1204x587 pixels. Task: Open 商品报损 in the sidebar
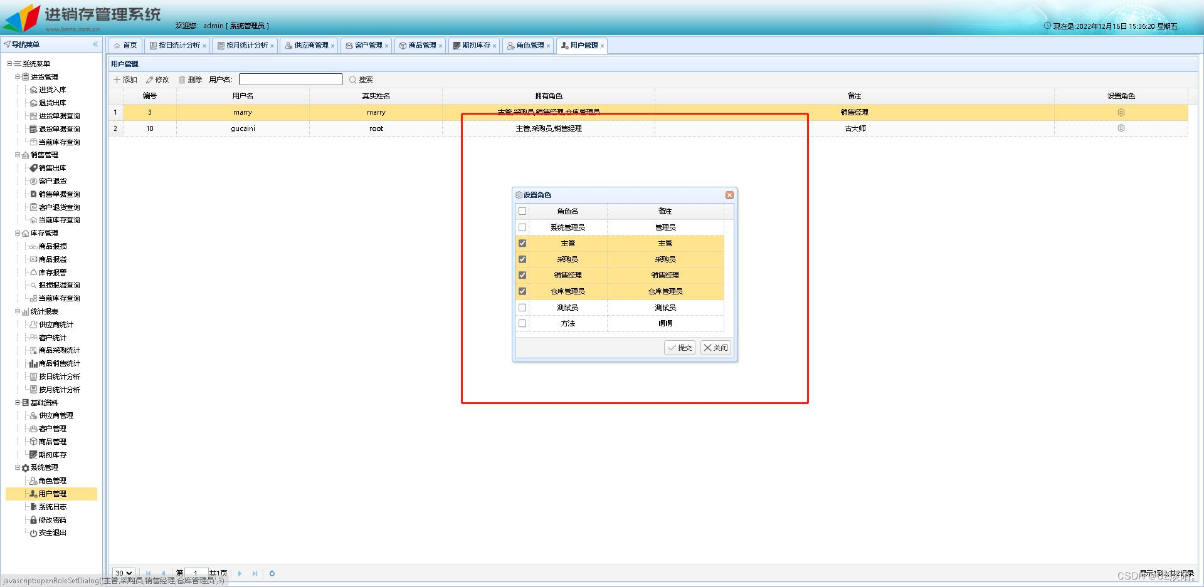[x=52, y=246]
